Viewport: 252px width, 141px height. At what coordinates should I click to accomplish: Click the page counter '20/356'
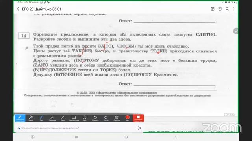tap(229, 114)
